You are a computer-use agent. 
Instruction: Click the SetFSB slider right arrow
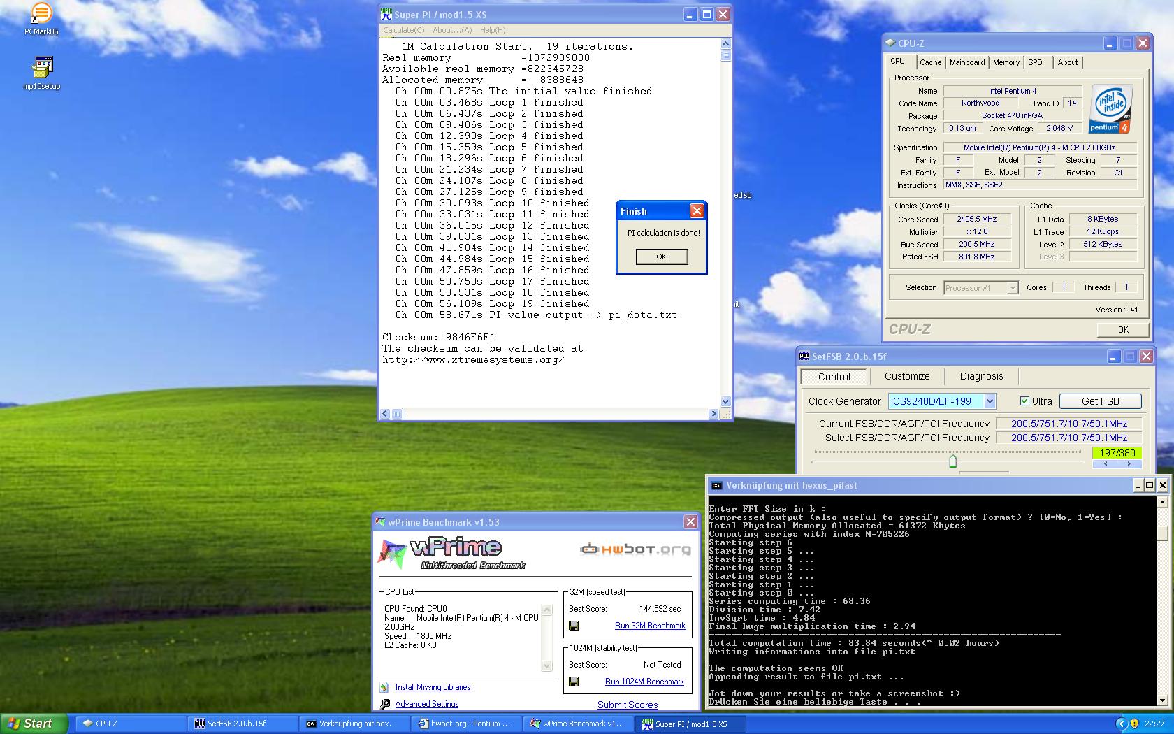(x=1129, y=464)
